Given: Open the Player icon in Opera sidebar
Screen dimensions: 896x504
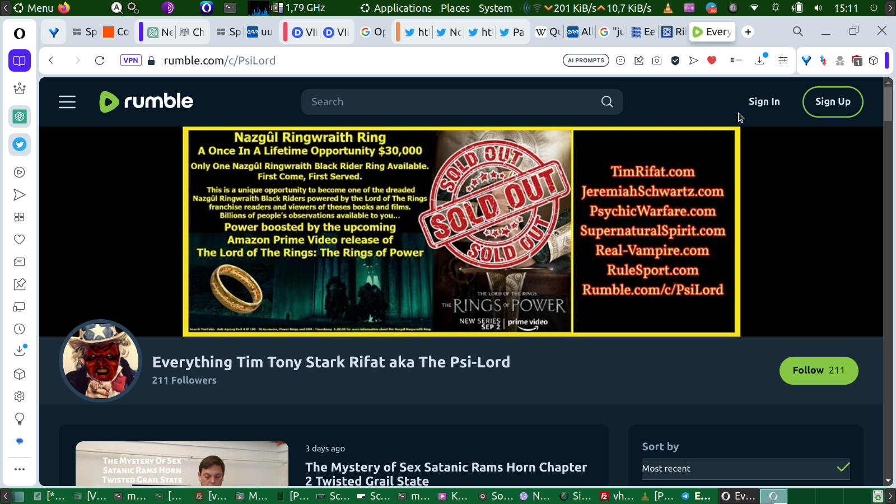Looking at the screenshot, I should tap(20, 172).
